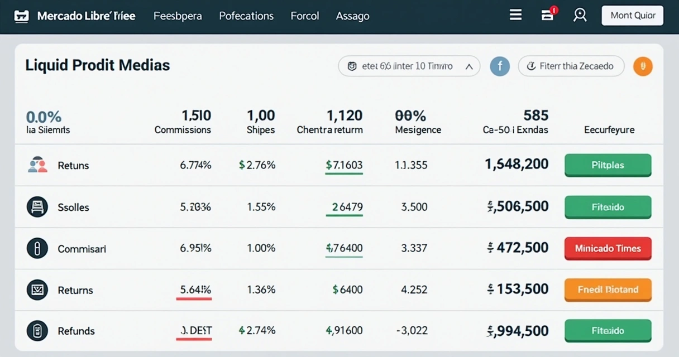Click the Ssolles truck icon

[x=37, y=206]
